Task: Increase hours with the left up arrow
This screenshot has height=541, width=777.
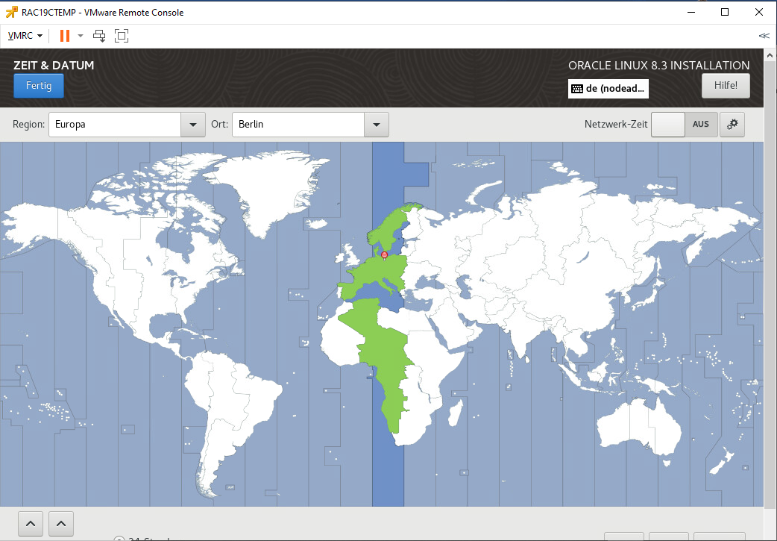Action: click(x=31, y=524)
